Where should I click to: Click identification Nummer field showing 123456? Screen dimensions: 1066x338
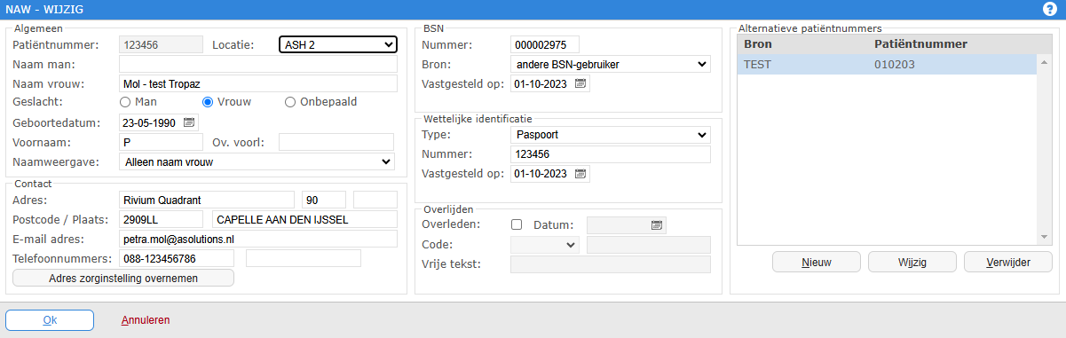click(x=611, y=154)
